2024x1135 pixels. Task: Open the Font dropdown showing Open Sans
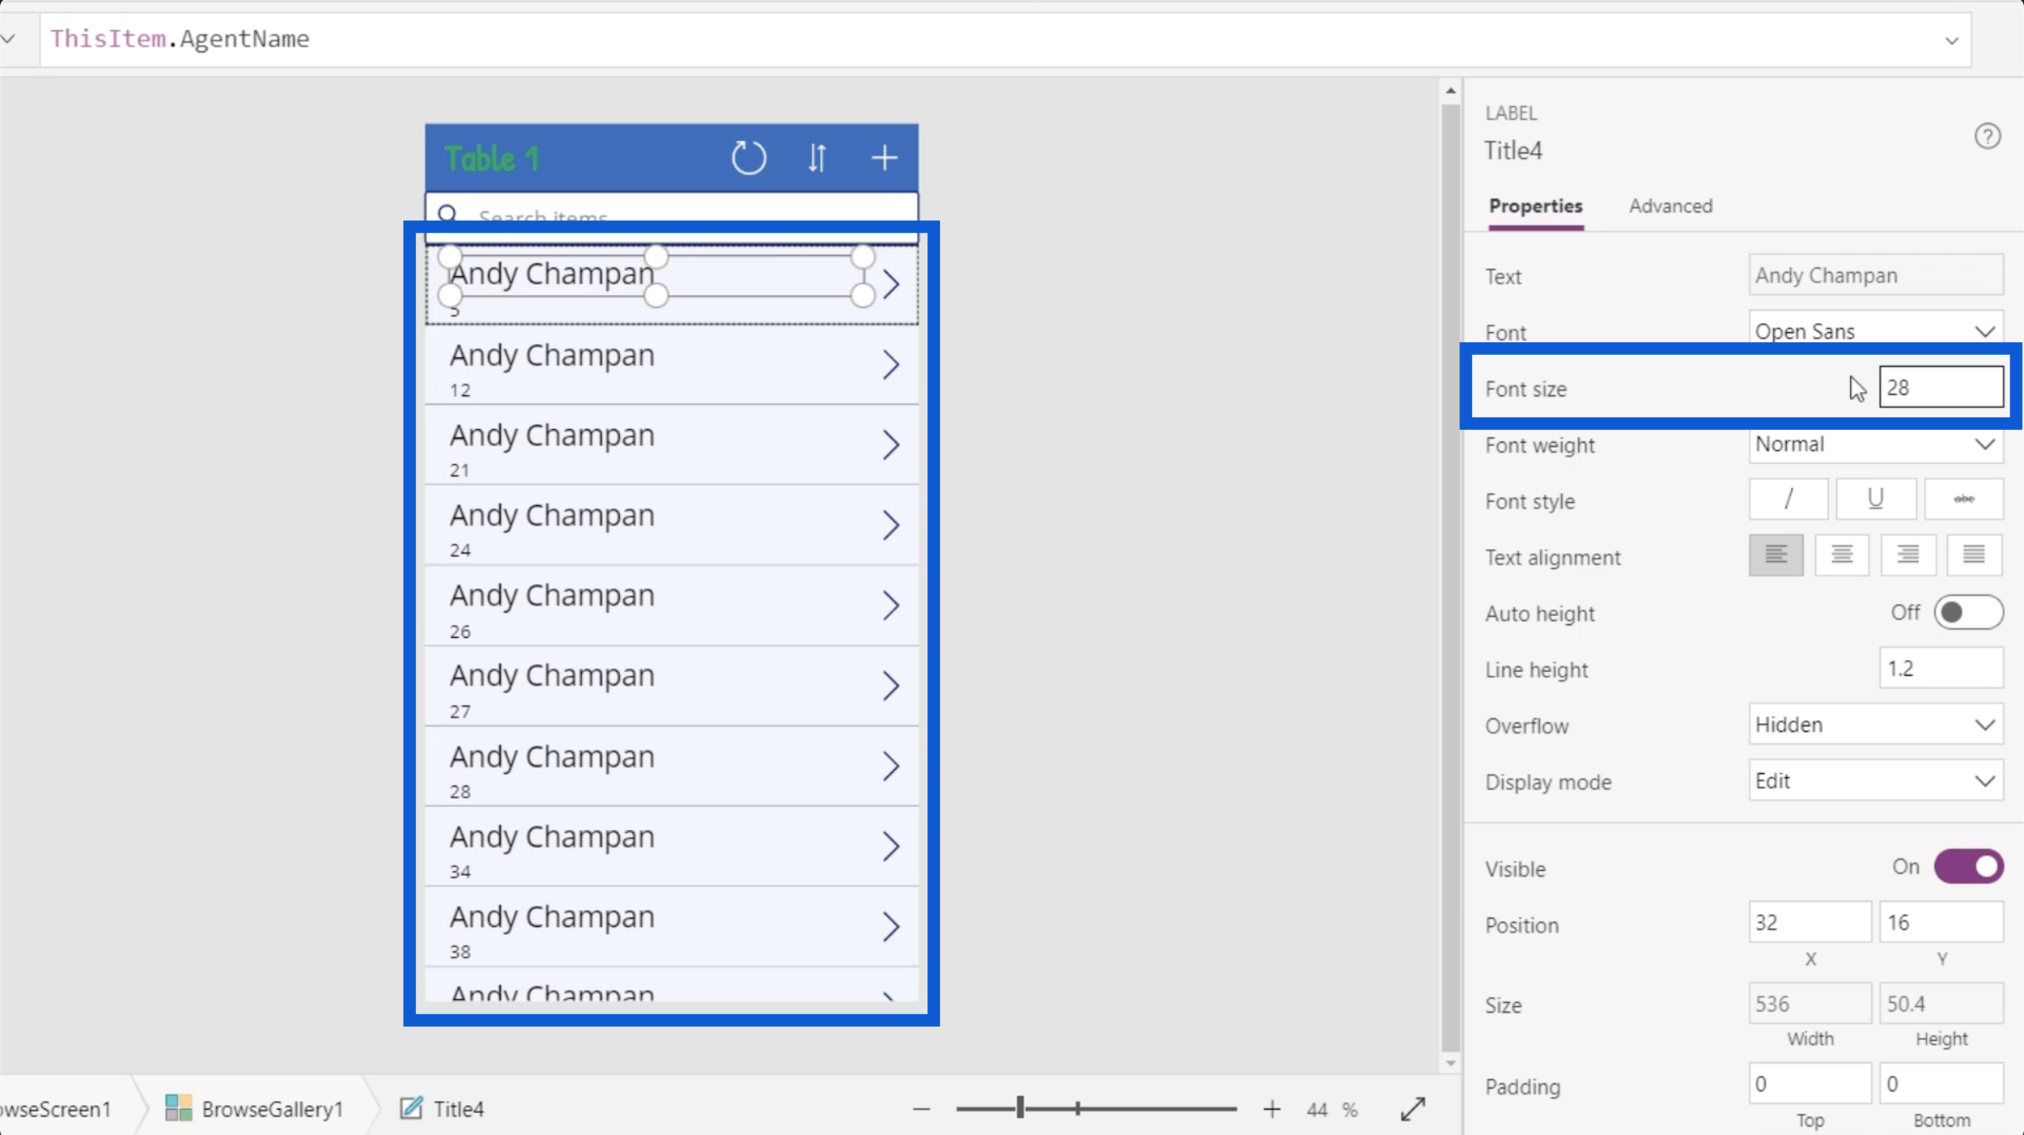1875,330
